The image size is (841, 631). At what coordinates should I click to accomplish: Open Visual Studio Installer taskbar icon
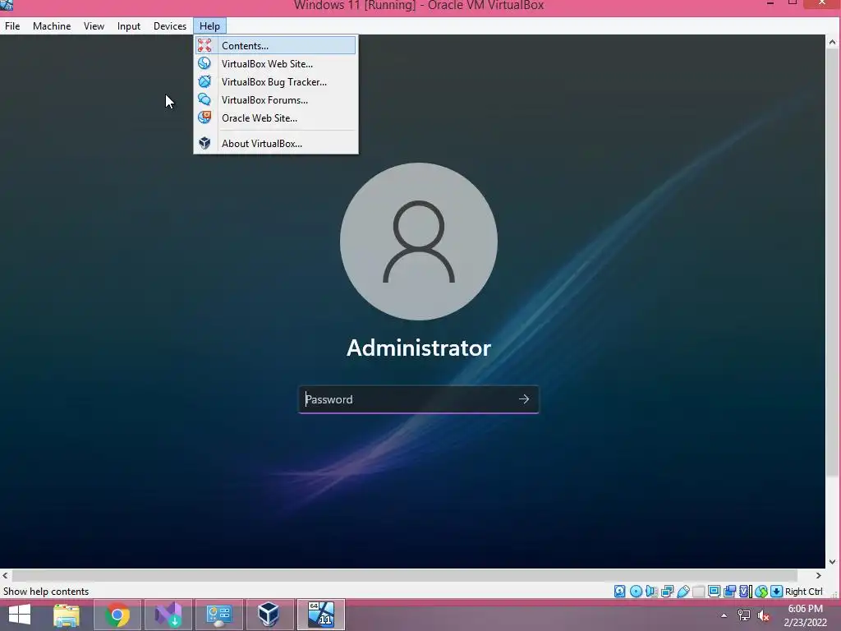coord(168,615)
